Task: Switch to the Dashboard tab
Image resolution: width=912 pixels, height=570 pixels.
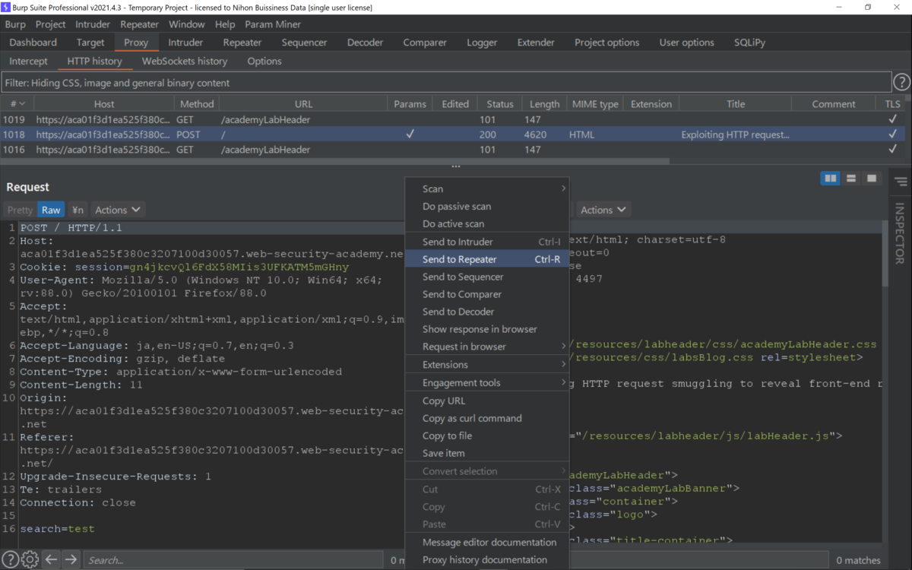Action: coord(33,43)
